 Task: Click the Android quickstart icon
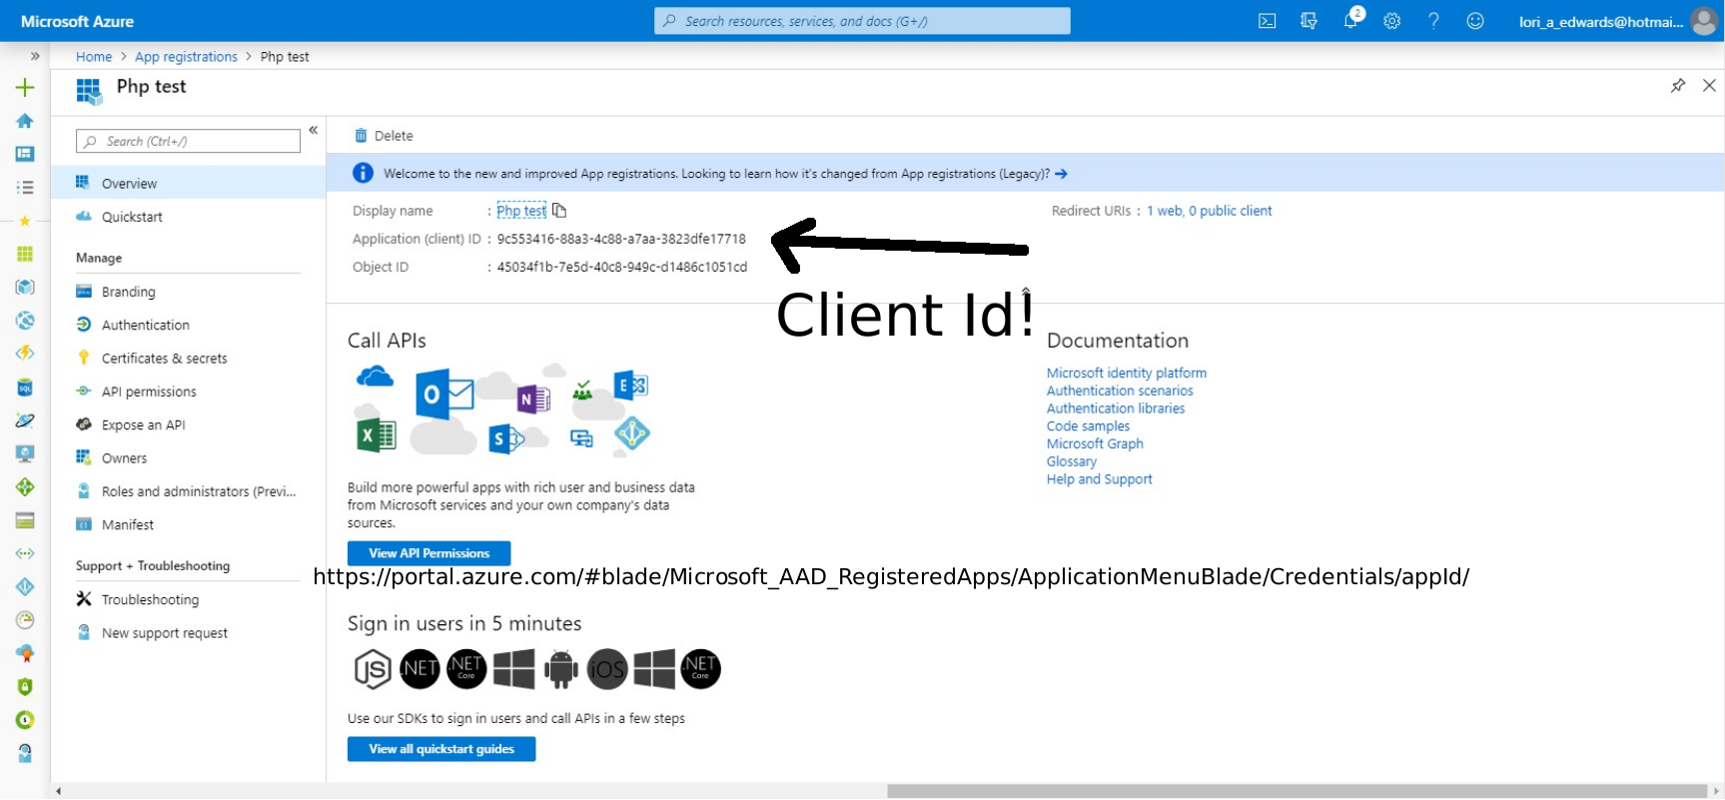[560, 668]
